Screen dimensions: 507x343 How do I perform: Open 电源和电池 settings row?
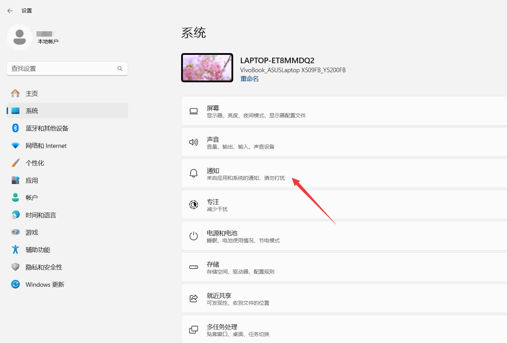(344, 236)
